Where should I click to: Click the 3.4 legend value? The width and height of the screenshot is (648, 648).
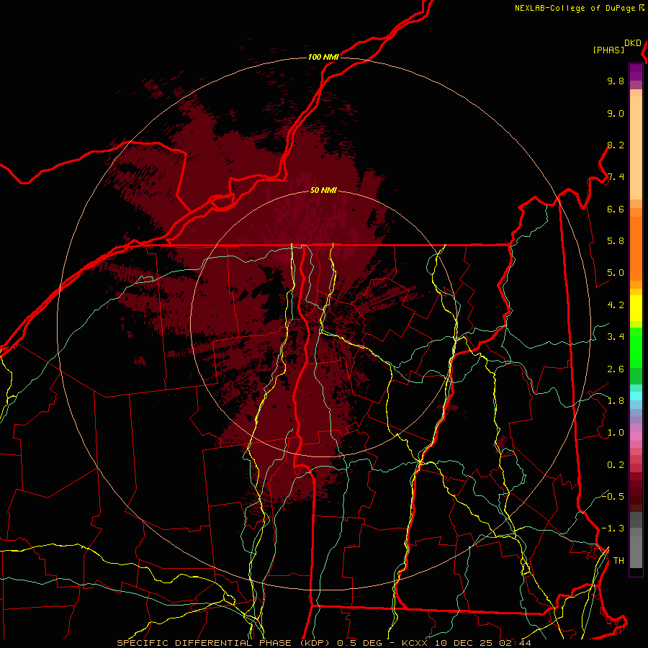click(x=616, y=337)
